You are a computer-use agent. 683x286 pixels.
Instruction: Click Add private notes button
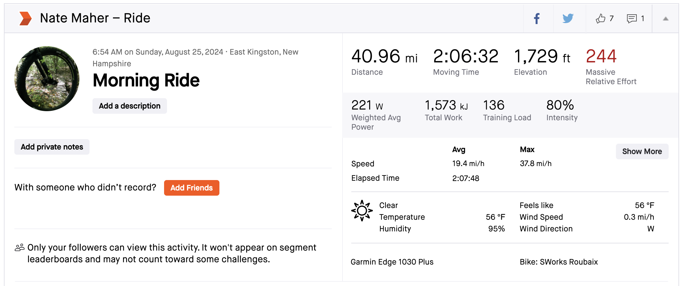(52, 147)
